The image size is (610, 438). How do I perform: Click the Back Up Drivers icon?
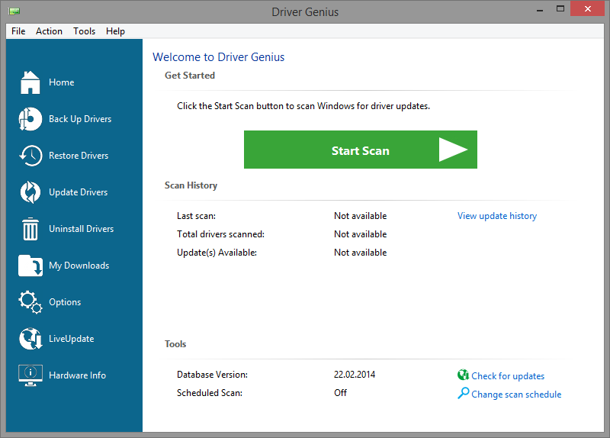(x=30, y=119)
